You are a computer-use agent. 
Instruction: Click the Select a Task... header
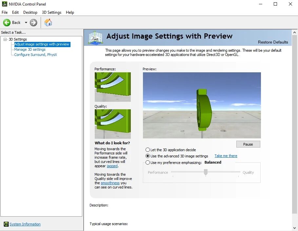(13, 32)
